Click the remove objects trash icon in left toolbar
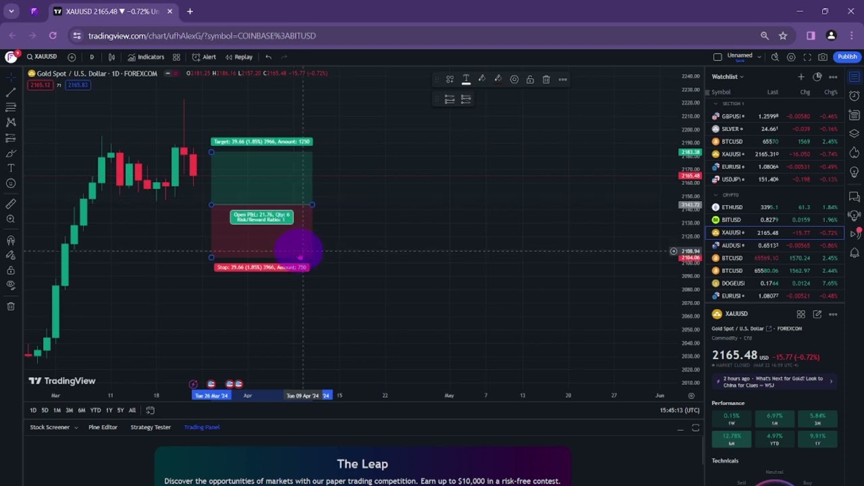 (11, 306)
